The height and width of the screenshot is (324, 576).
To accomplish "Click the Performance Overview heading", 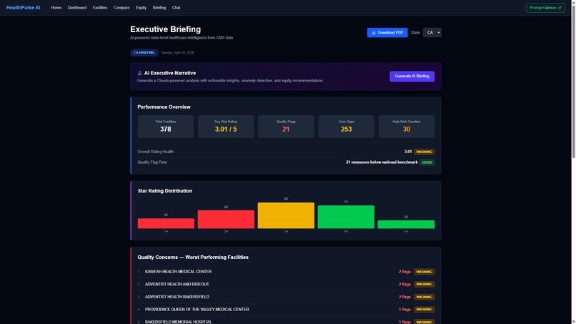I will pyautogui.click(x=164, y=107).
